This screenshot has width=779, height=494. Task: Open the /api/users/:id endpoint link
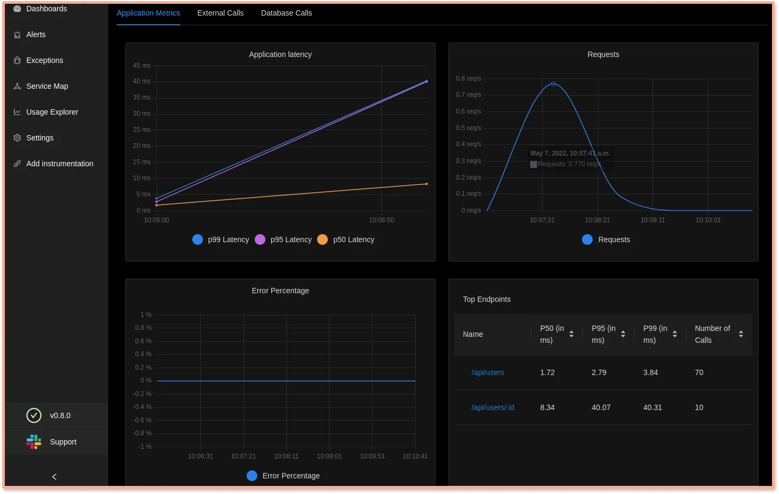pos(493,407)
